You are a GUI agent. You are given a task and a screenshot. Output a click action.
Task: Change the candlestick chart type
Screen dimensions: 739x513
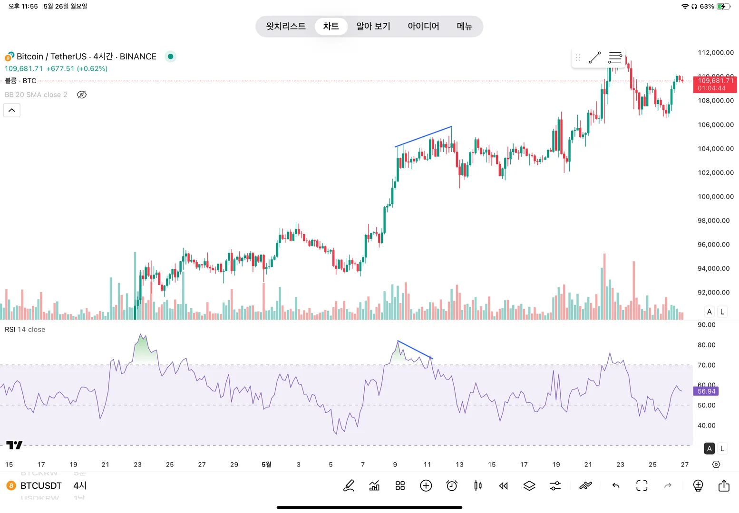(x=478, y=485)
